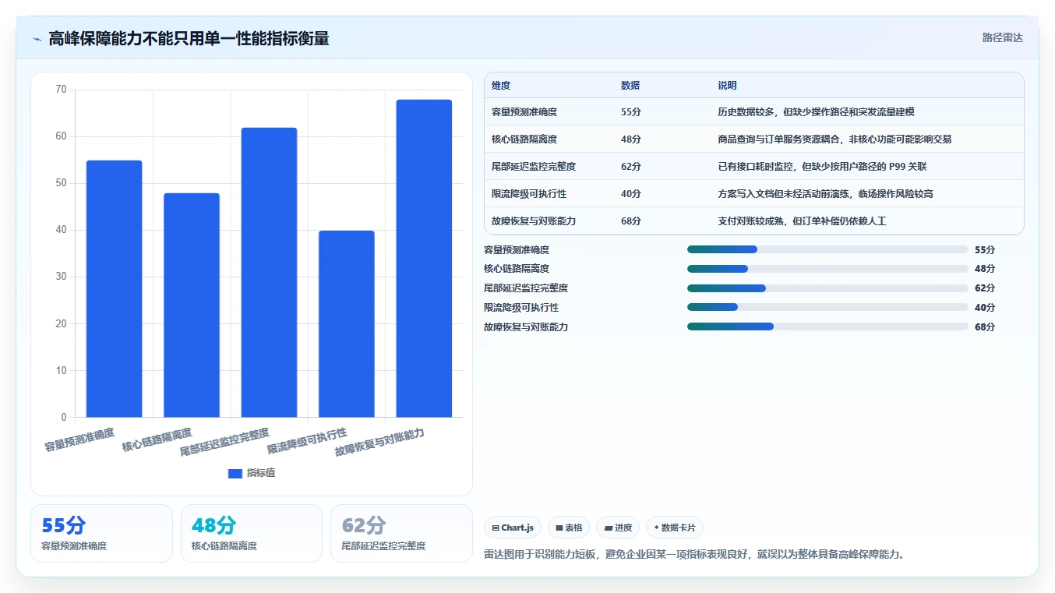Click the description 支付对账较成熟，但订单补偿仍依赖人工
Viewport: 1055px width, 593px height.
[802, 221]
